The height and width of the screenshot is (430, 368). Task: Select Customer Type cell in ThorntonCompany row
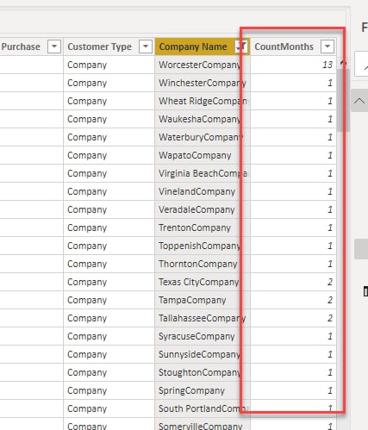(109, 264)
